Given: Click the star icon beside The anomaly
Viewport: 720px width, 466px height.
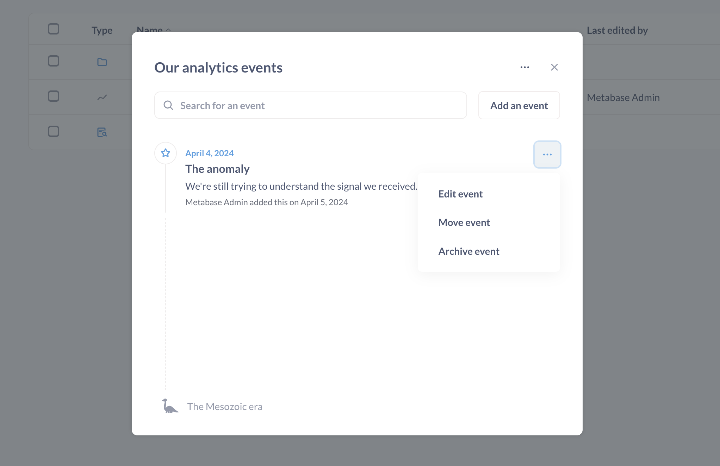Looking at the screenshot, I should click(166, 153).
